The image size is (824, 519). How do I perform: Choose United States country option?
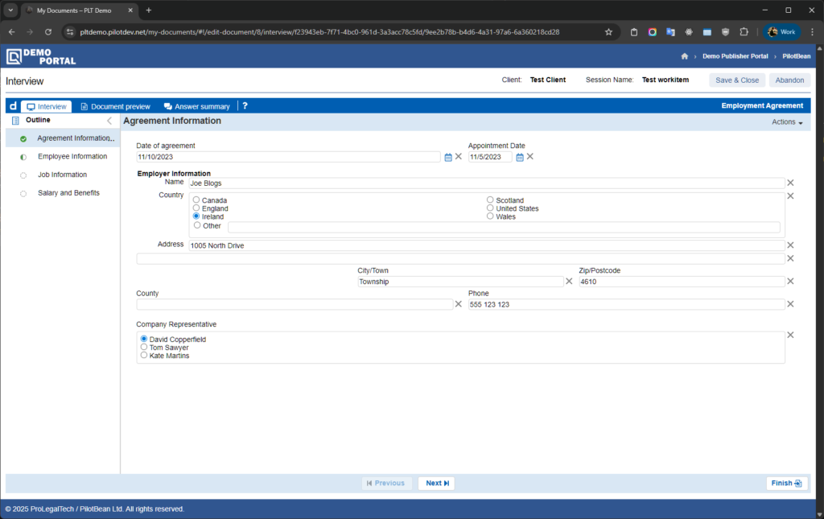(490, 208)
